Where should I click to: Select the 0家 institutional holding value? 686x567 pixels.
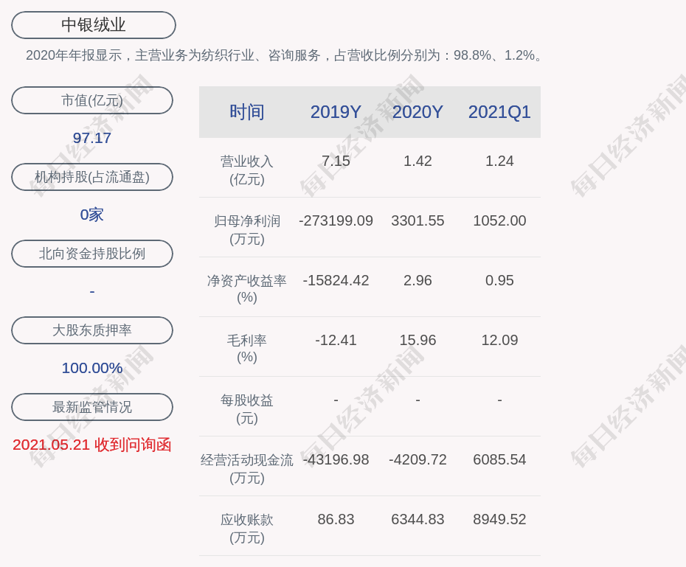point(92,215)
